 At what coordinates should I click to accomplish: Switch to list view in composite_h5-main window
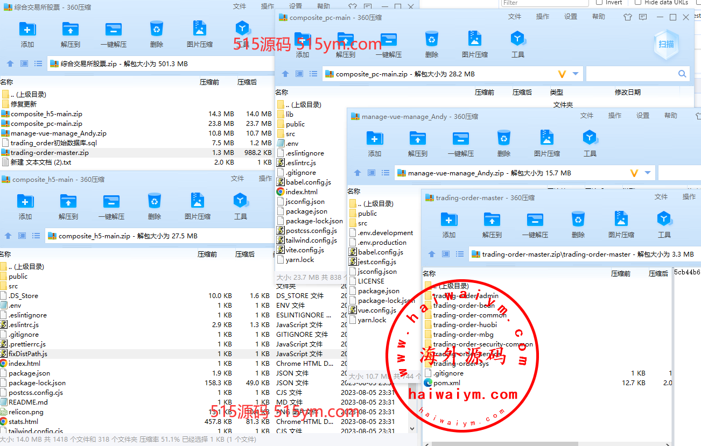(36, 236)
